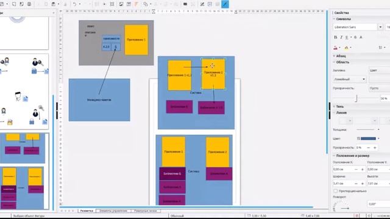The height and width of the screenshot is (219, 390).
Task: Open the arrow start style dropdown under Линия
Action: [346, 121]
